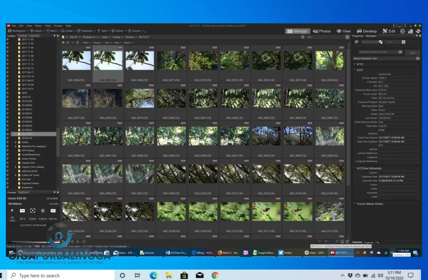Screen dimensions: 428x280
Task: Apply the green color label
Action: pyautogui.click(x=393, y=42)
